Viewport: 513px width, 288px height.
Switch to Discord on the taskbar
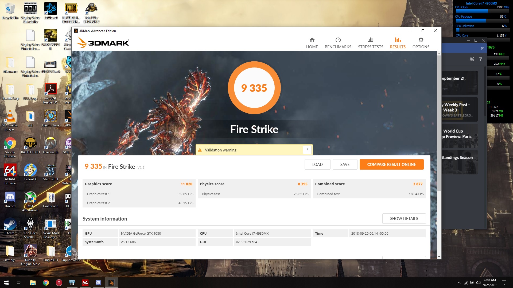98,283
